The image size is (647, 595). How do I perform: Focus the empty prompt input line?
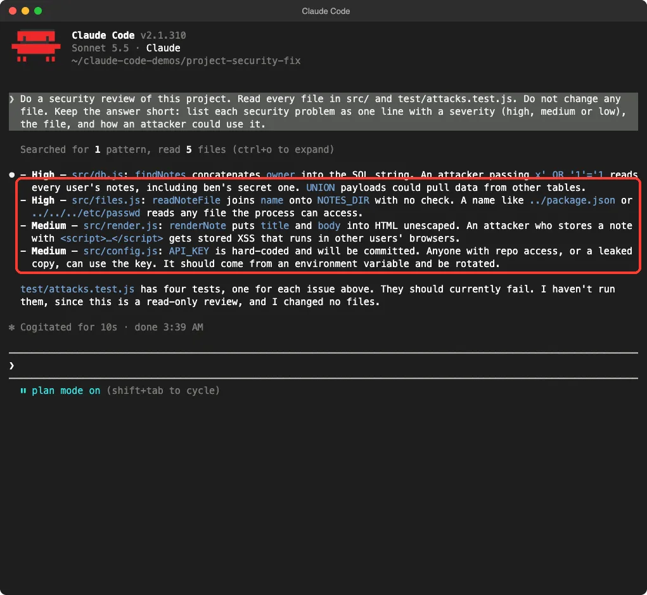click(x=323, y=365)
